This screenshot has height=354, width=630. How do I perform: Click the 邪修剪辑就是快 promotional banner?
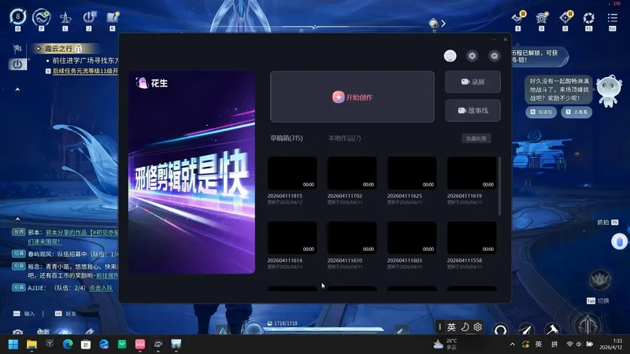coord(191,172)
